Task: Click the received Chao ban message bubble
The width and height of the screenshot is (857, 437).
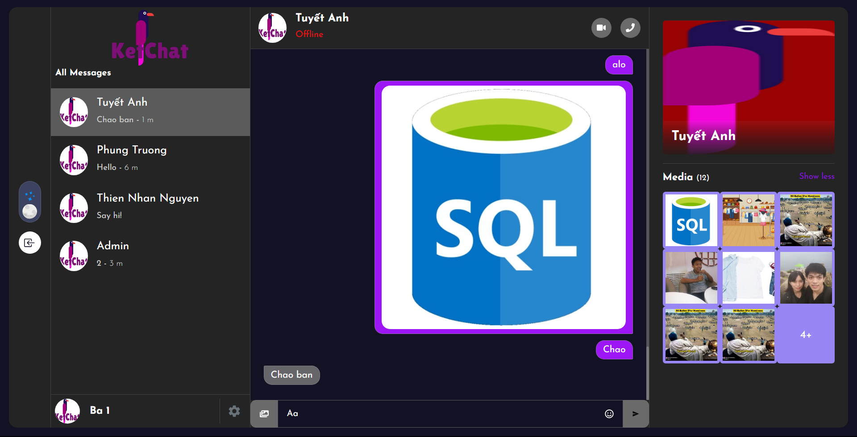Action: (x=292, y=375)
